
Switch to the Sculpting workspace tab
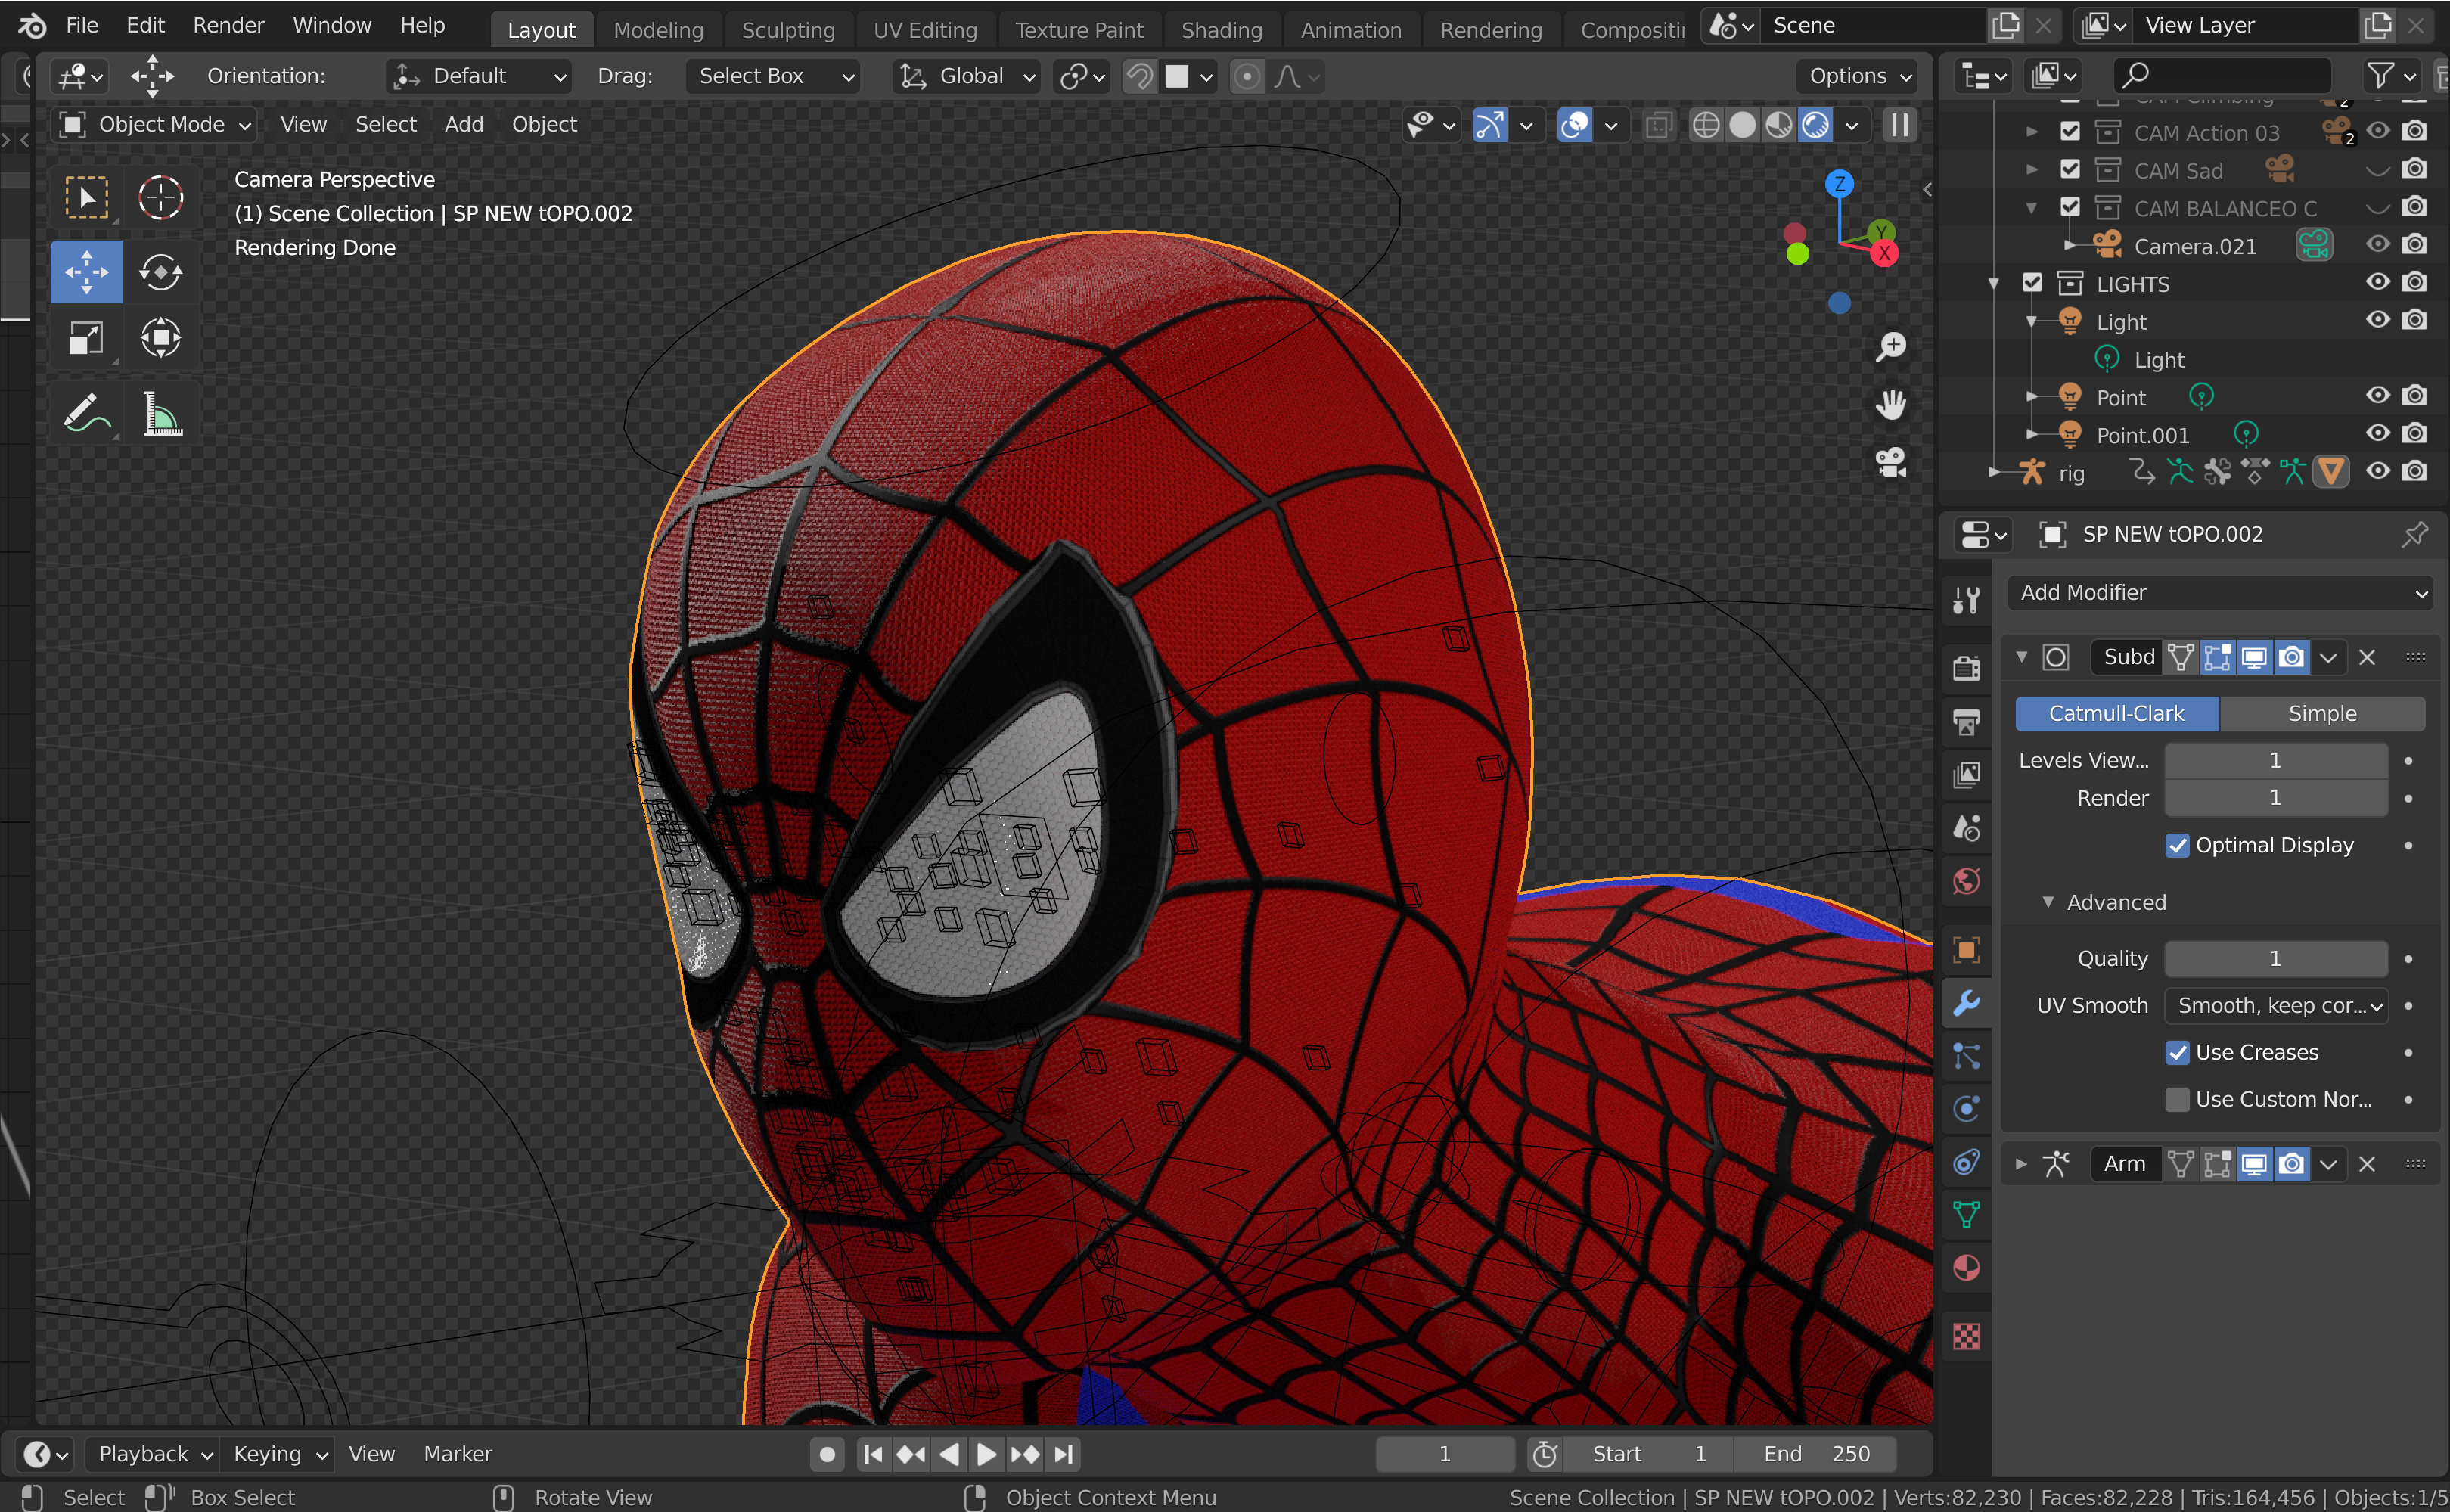click(788, 30)
